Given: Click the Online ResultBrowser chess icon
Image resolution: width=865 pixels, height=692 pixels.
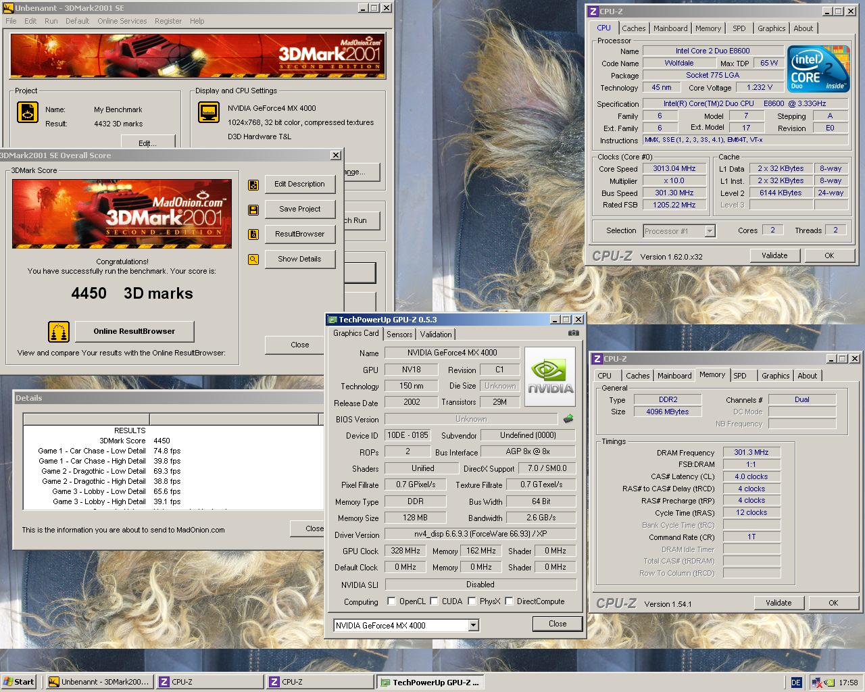Looking at the screenshot, I should (x=59, y=332).
